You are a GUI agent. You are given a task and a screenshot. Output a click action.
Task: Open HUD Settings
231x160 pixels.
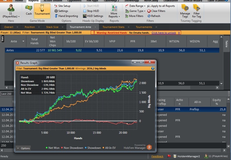click(93, 16)
